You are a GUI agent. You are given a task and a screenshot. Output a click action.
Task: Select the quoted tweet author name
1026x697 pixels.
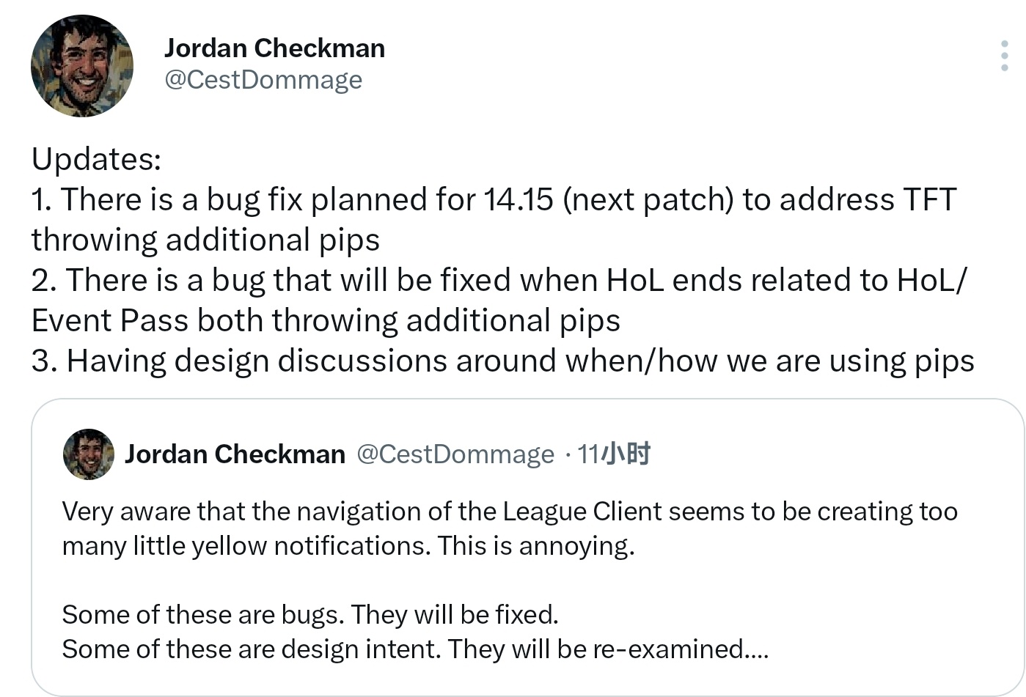click(x=235, y=454)
